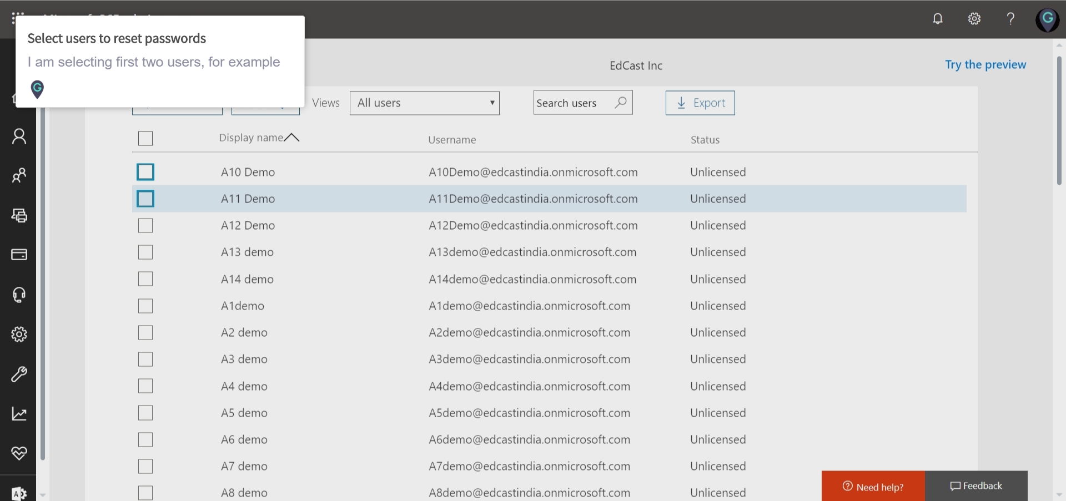Viewport: 1066px width, 501px height.
Task: Open the A7 demo user name
Action: pyautogui.click(x=244, y=466)
